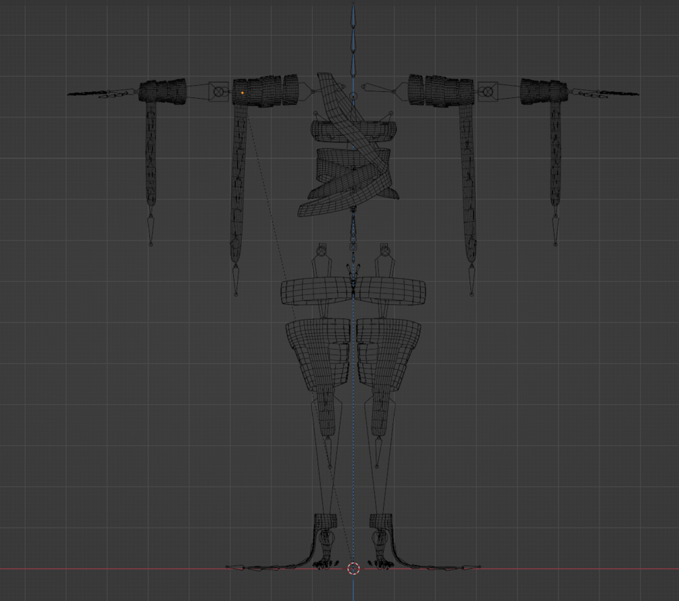The width and height of the screenshot is (679, 601).
Task: Select the left waist belt wireframe mesh
Action: click(x=316, y=293)
